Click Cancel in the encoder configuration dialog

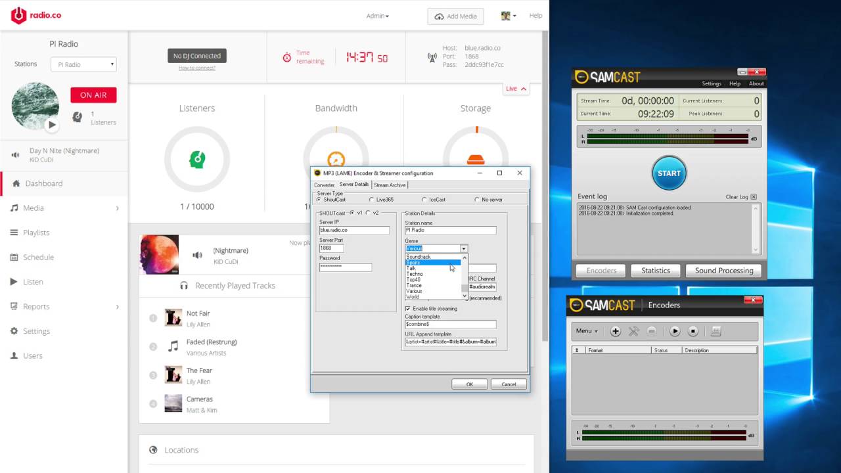pyautogui.click(x=509, y=384)
